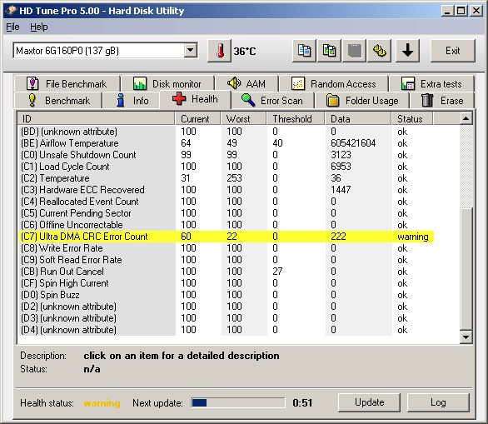Select the Unsafe Shutdown Count row
The width and height of the screenshot is (488, 424).
tap(226, 155)
